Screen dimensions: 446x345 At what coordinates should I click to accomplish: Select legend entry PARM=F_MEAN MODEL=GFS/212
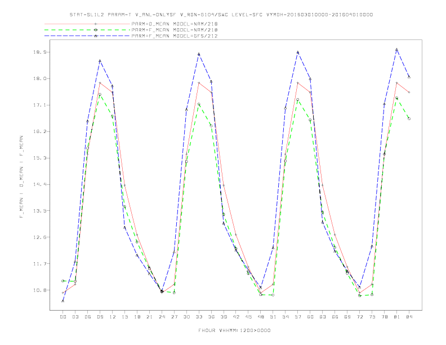click(175, 36)
